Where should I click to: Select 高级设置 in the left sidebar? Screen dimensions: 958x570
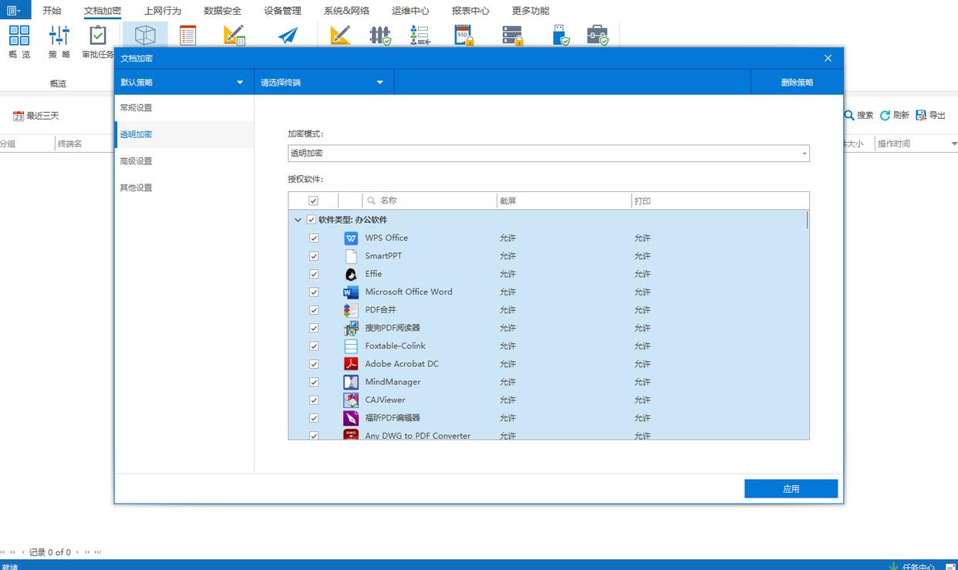tap(136, 161)
